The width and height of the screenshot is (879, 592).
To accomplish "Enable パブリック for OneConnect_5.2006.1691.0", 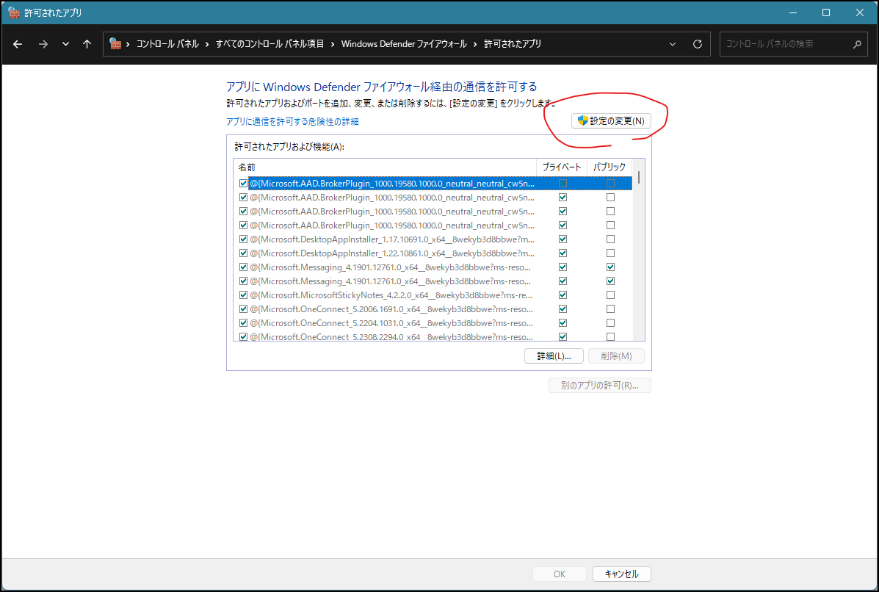I will [610, 309].
